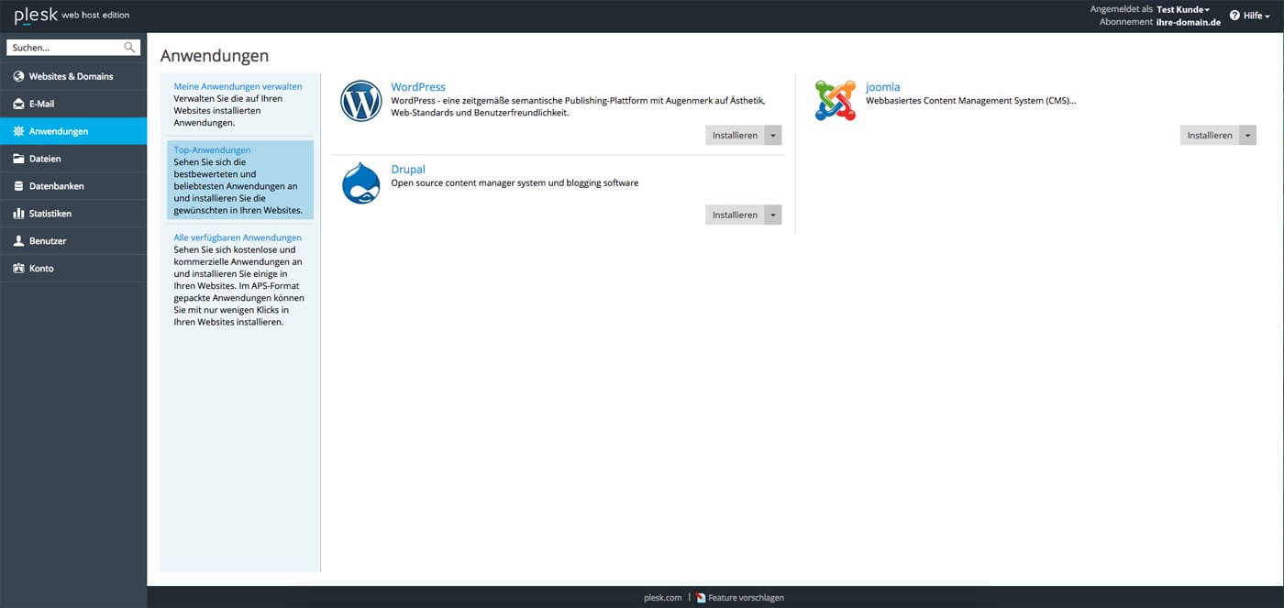Click the account card icon beside Konto

[x=18, y=269]
